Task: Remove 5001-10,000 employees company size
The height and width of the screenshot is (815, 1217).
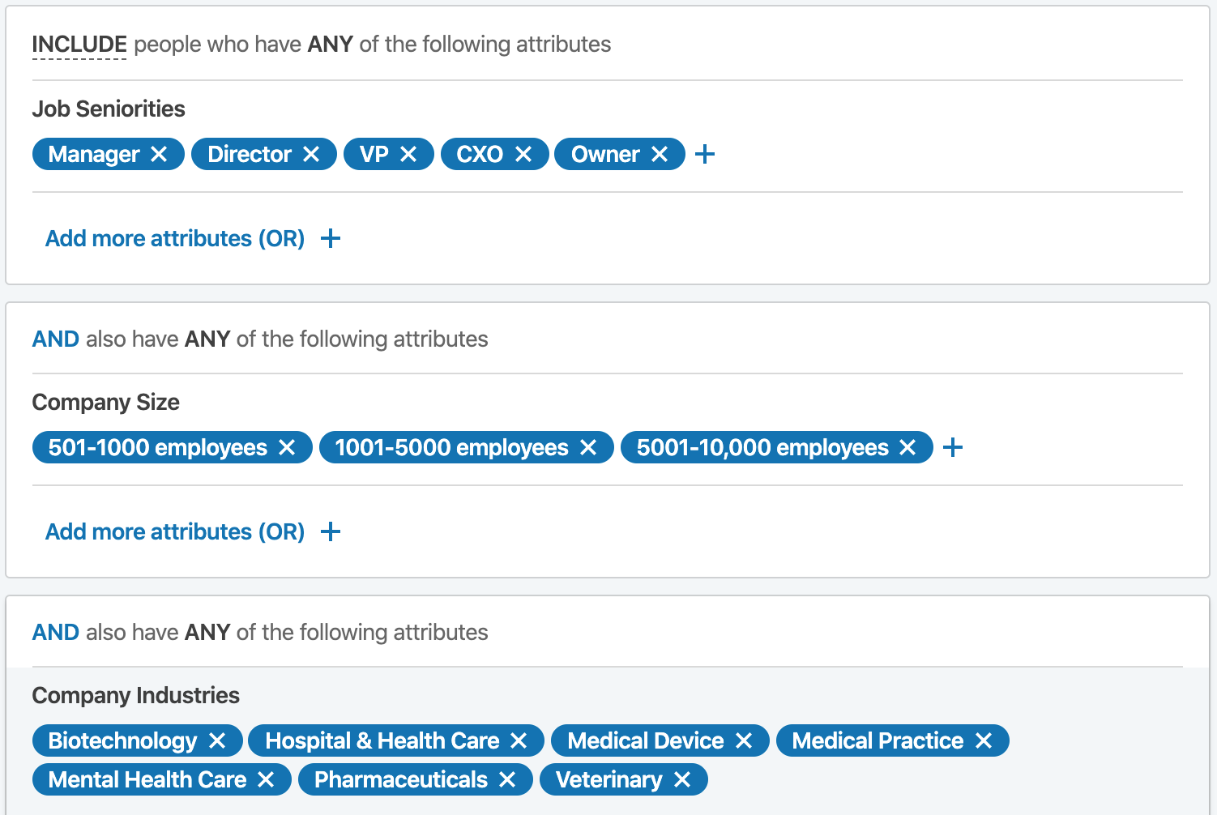Action: coord(907,447)
